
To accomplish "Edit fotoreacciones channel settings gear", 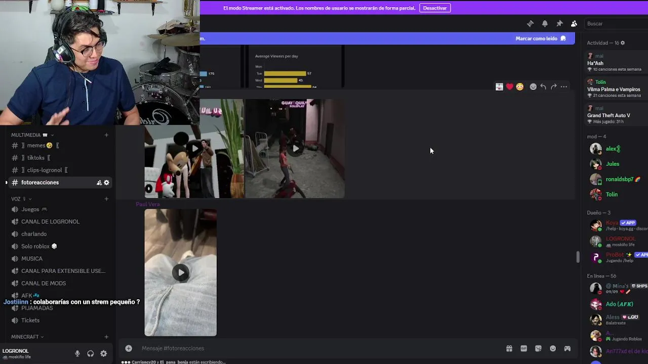I will click(106, 183).
